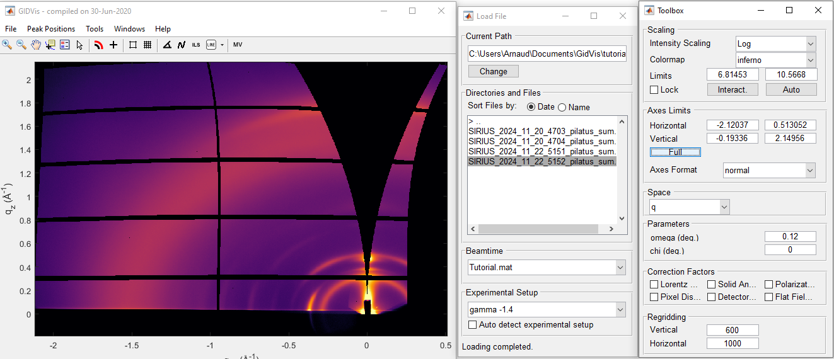Enable the Lorentz correction checkbox
This screenshot has height=359, width=834.
pos(654,285)
